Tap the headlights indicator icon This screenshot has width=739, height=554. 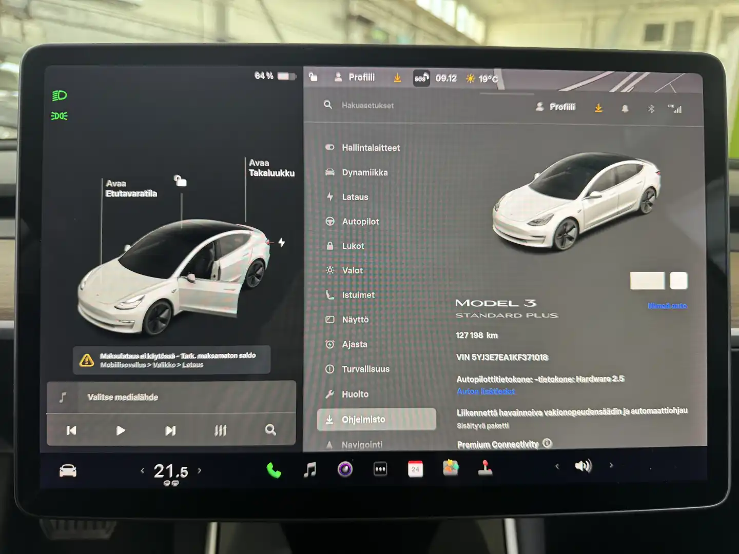pyautogui.click(x=60, y=96)
